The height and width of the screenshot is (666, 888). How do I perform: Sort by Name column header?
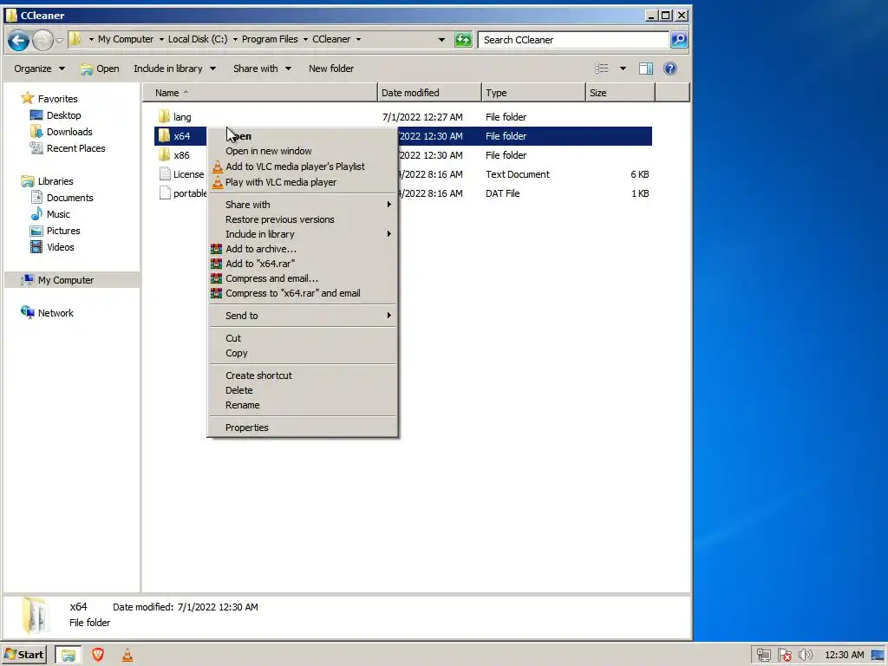(259, 92)
